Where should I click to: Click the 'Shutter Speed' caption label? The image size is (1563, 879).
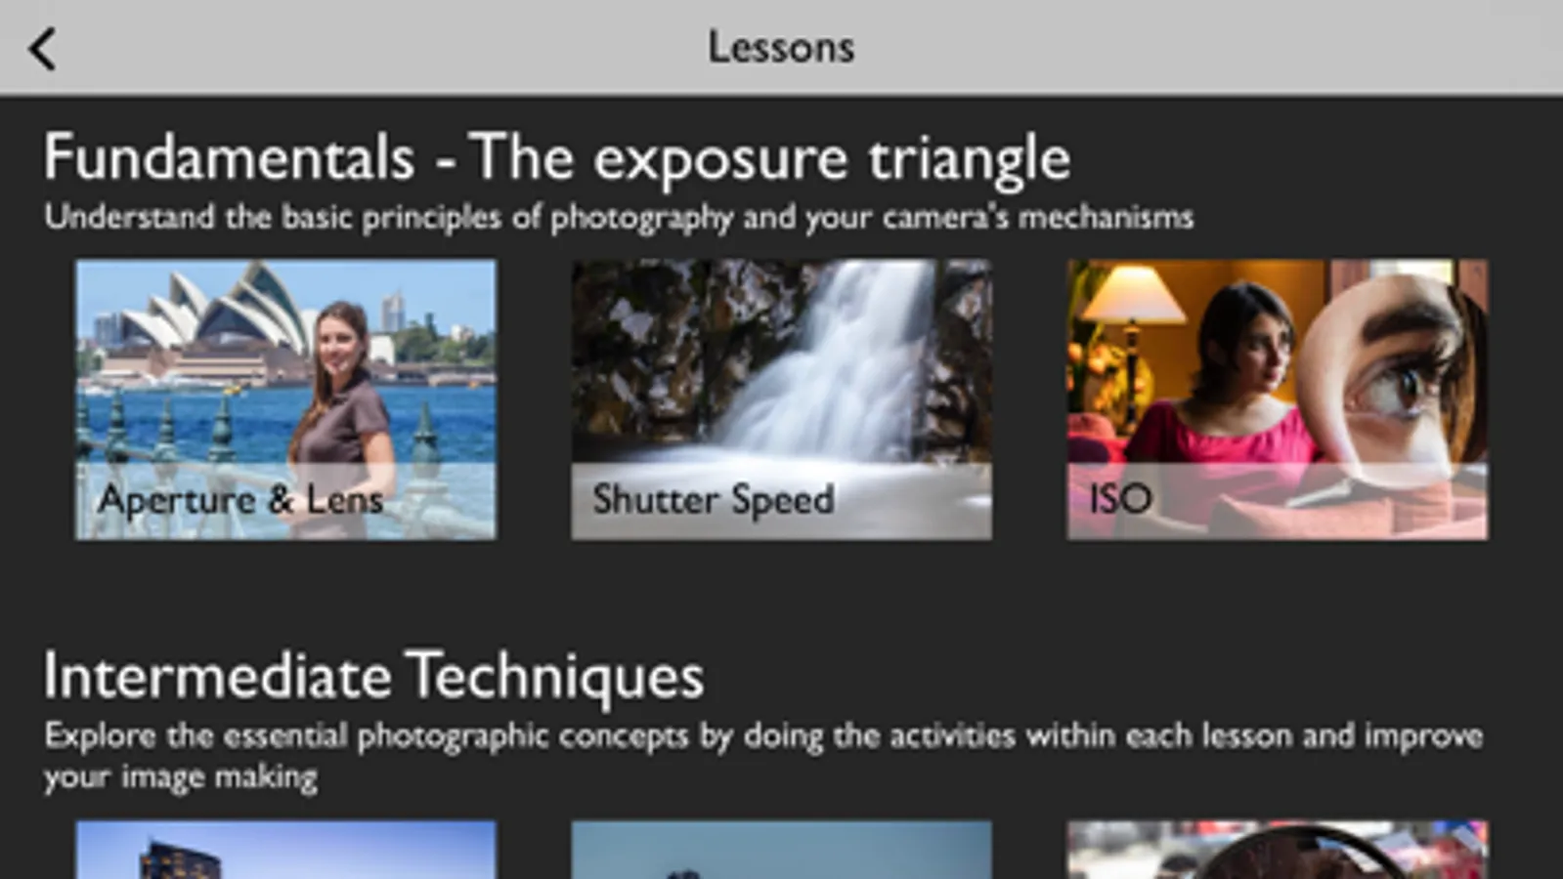click(714, 500)
